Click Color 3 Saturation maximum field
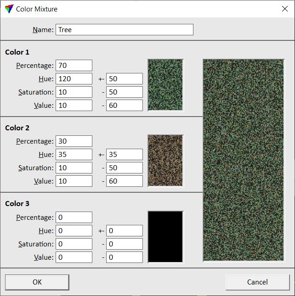295x296 pixels. tap(125, 244)
